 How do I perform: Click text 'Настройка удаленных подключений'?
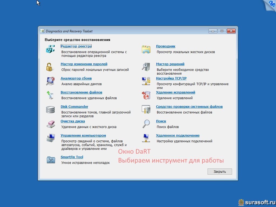(184, 141)
